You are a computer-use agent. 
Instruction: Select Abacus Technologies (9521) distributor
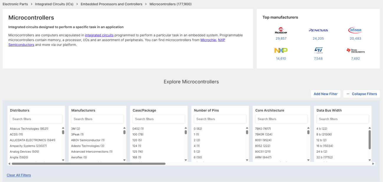click(29, 129)
